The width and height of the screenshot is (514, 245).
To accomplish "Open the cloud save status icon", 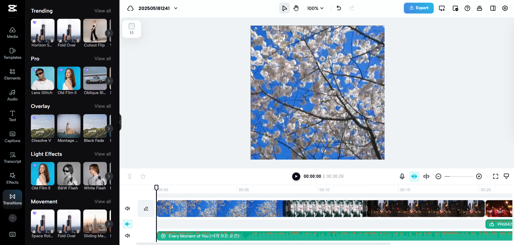I will (x=131, y=8).
